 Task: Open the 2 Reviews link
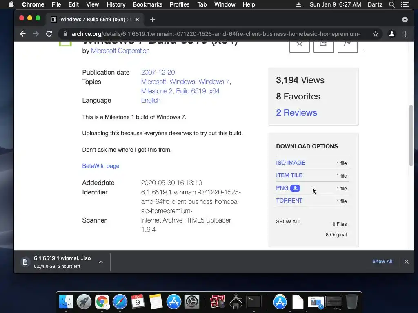296,112
